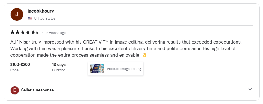
Task: Click the review text paragraph
Action: [x=126, y=48]
